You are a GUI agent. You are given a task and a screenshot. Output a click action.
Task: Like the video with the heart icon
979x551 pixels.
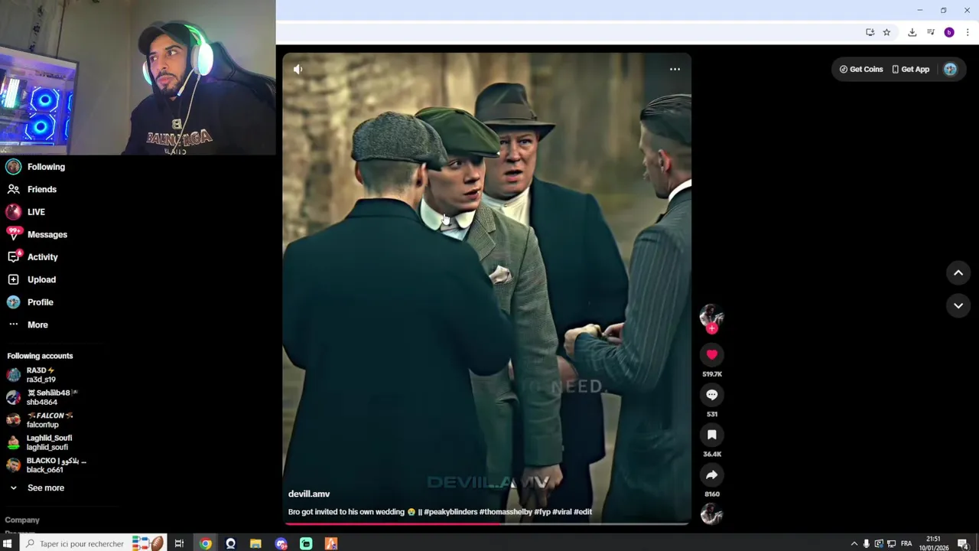coord(712,354)
